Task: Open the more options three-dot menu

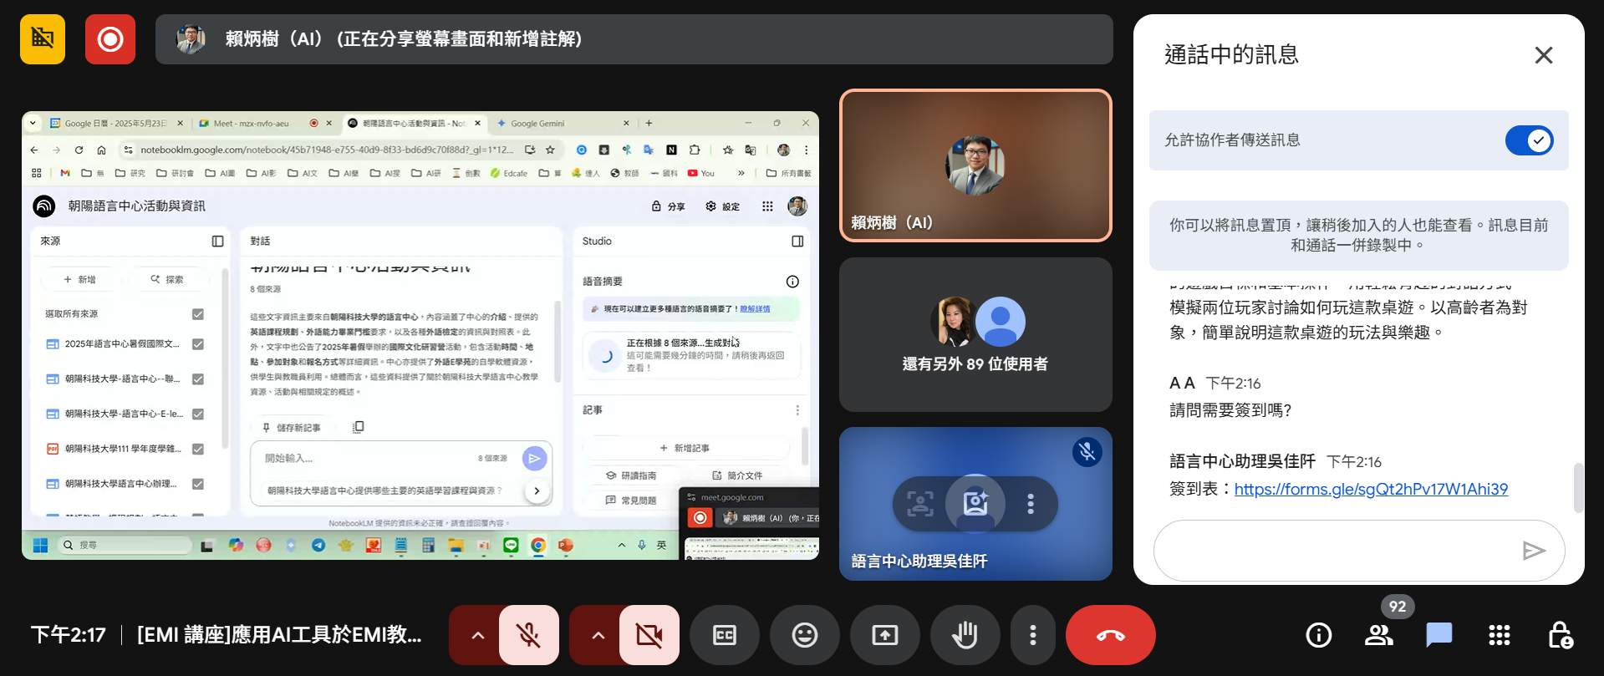Action: point(1032,635)
